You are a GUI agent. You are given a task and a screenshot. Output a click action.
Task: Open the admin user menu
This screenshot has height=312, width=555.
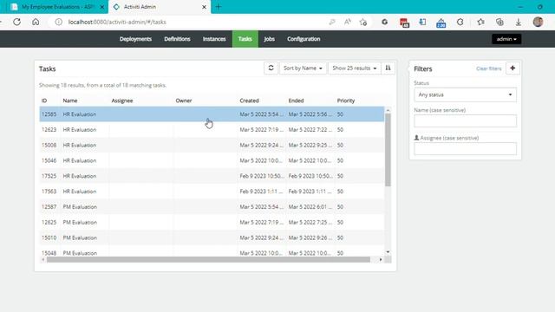pyautogui.click(x=506, y=39)
